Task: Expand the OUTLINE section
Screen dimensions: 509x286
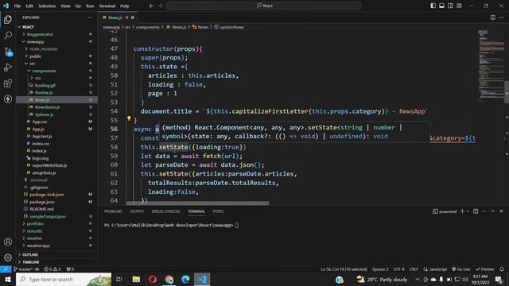Action: pyautogui.click(x=56, y=254)
